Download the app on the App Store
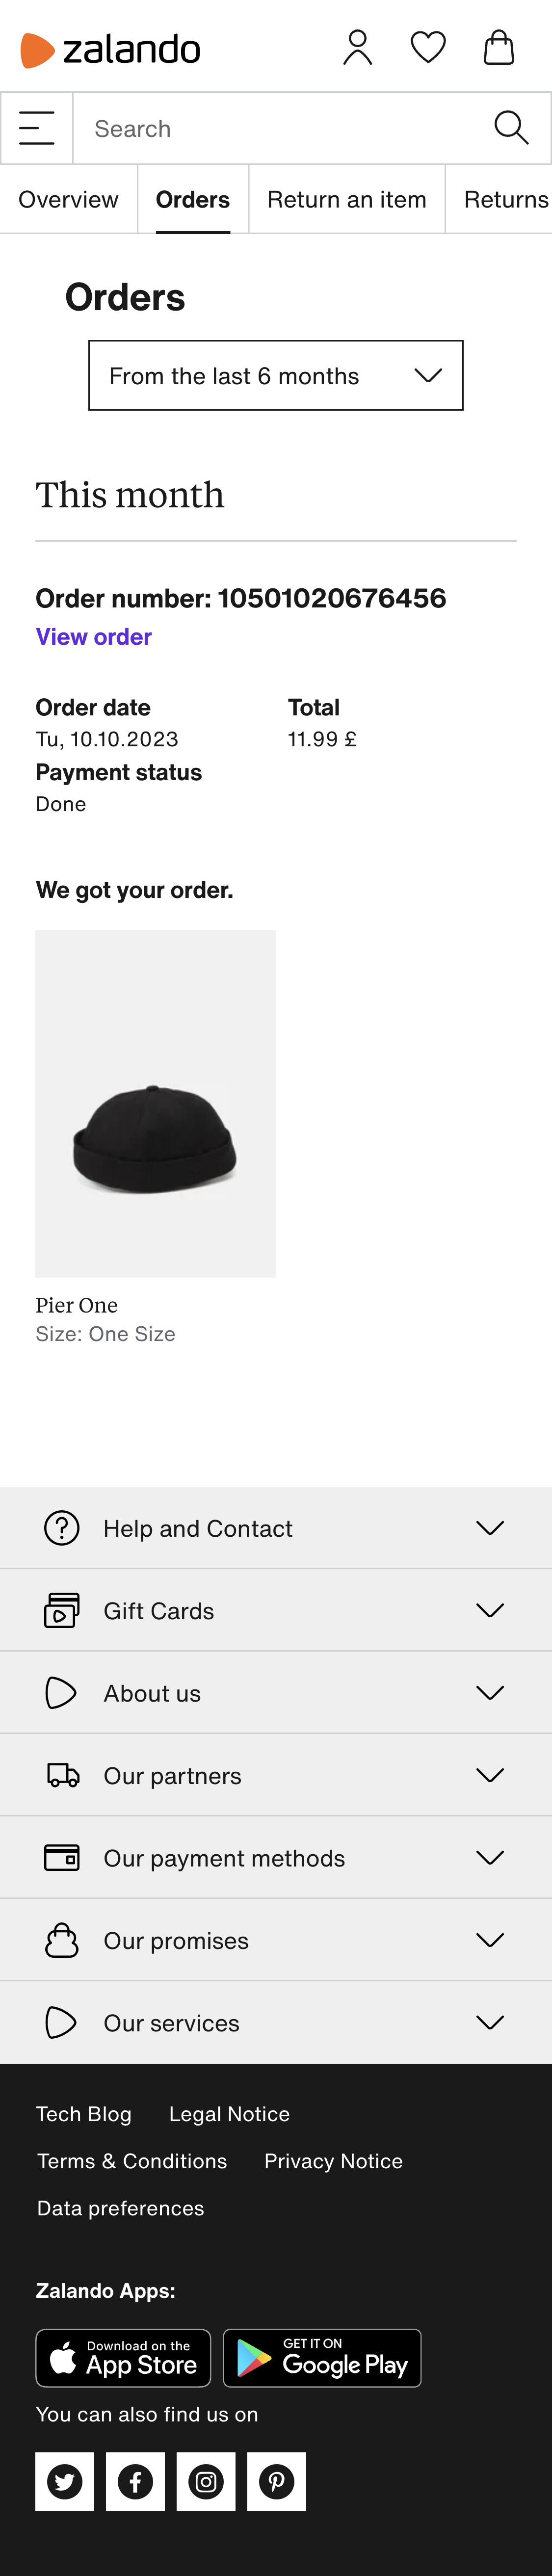The height and width of the screenshot is (2576, 552). [123, 2358]
